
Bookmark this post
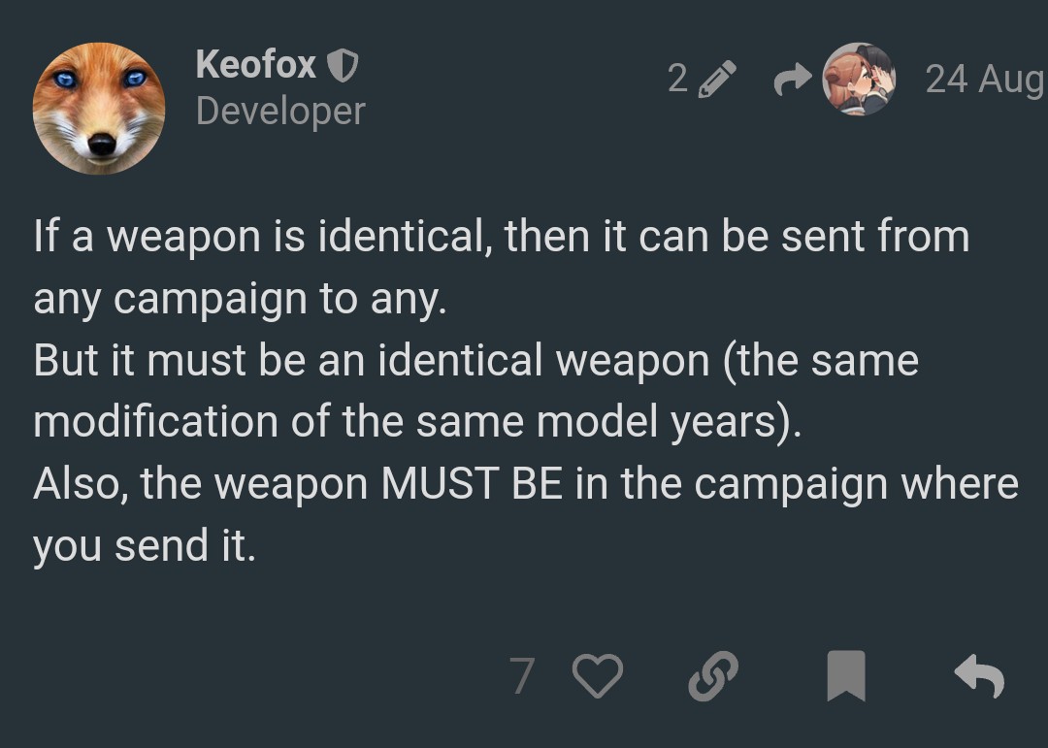coord(845,676)
